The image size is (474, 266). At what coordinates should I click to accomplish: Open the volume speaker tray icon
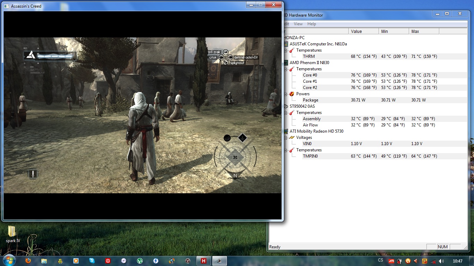point(441,261)
